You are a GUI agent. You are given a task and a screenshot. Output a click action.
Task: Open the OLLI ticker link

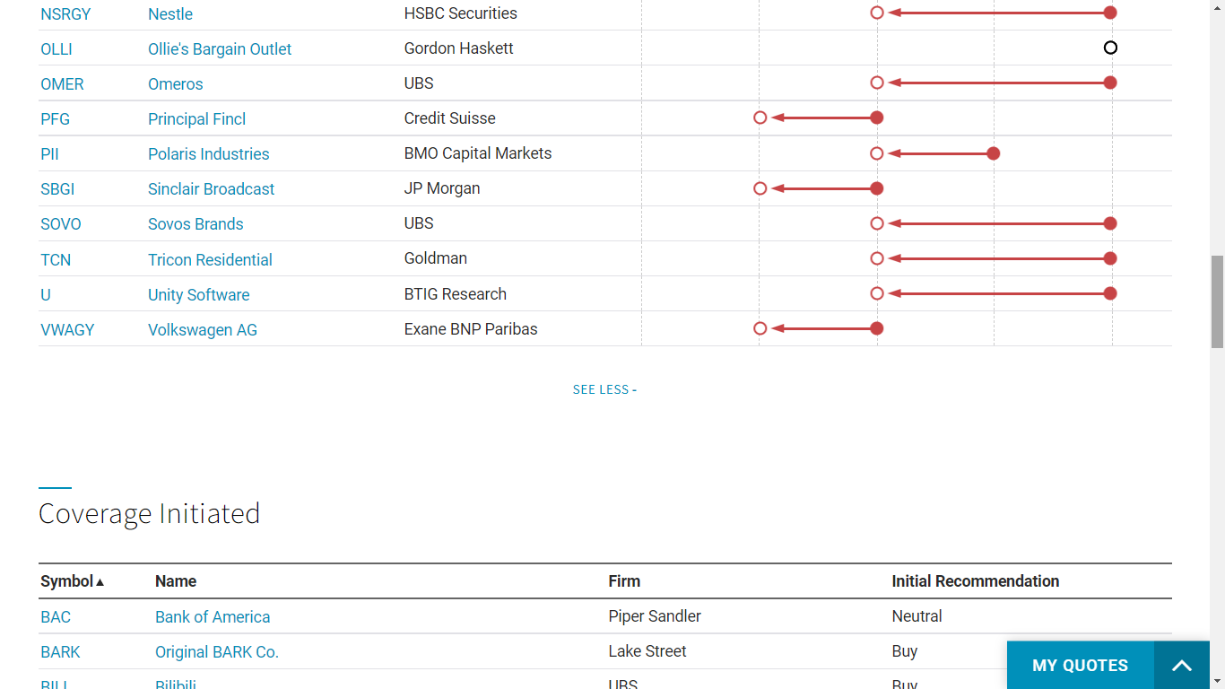(x=56, y=49)
